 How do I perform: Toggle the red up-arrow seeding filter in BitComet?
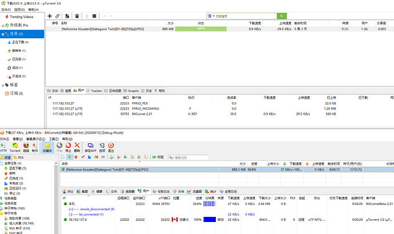click(76, 157)
